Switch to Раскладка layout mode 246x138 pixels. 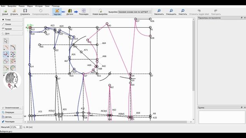(x=84, y=12)
